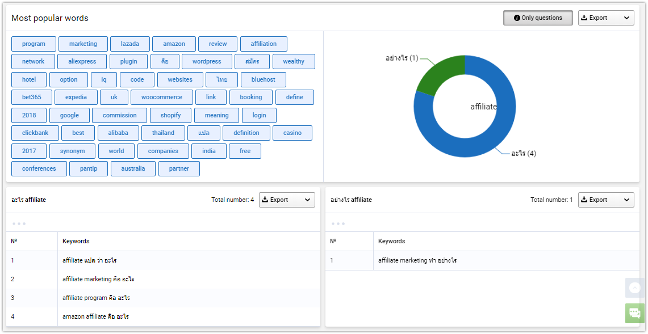648x334 pixels.
Task: Click the แปล word tag
Action: 204,133
